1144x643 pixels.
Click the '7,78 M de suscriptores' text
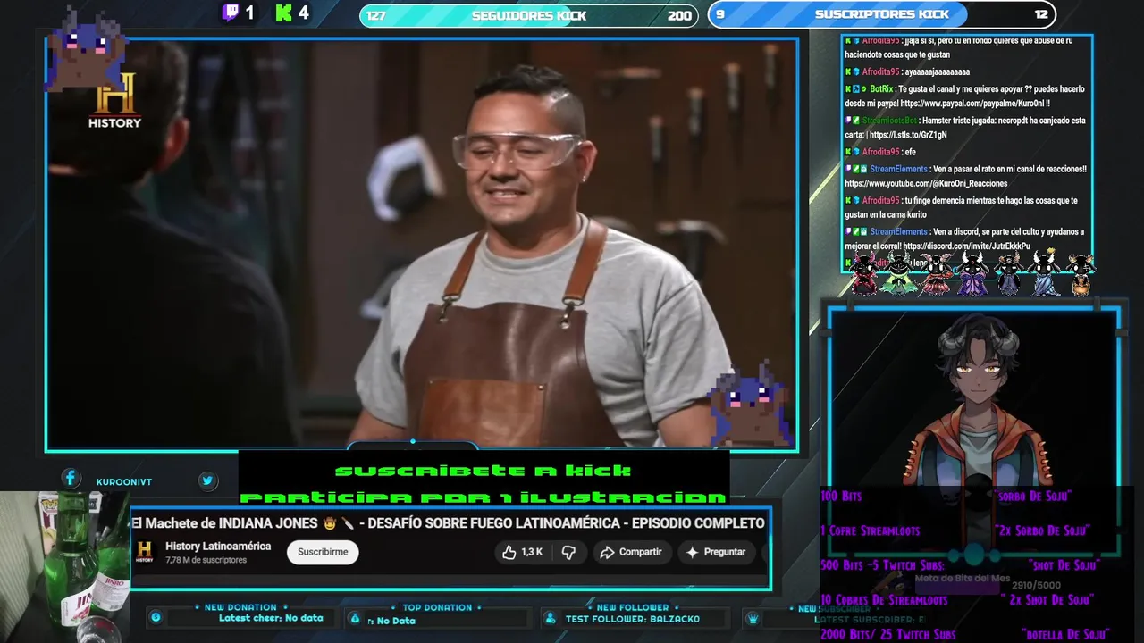(x=206, y=561)
